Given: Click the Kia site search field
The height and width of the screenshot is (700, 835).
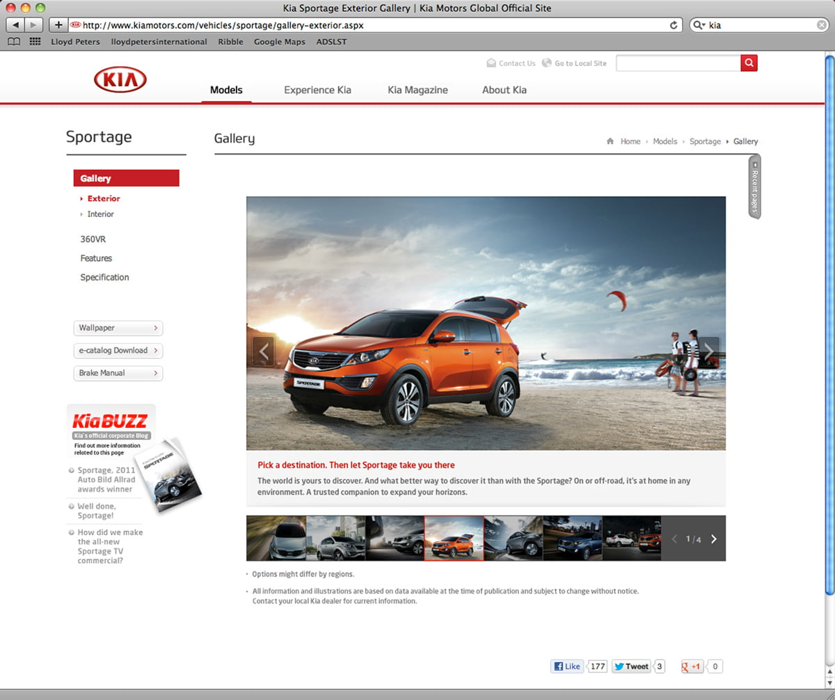Looking at the screenshot, I should tap(678, 63).
